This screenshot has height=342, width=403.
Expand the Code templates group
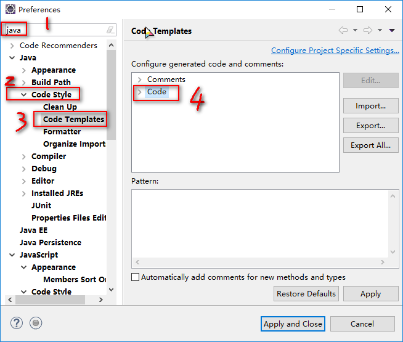tap(139, 92)
